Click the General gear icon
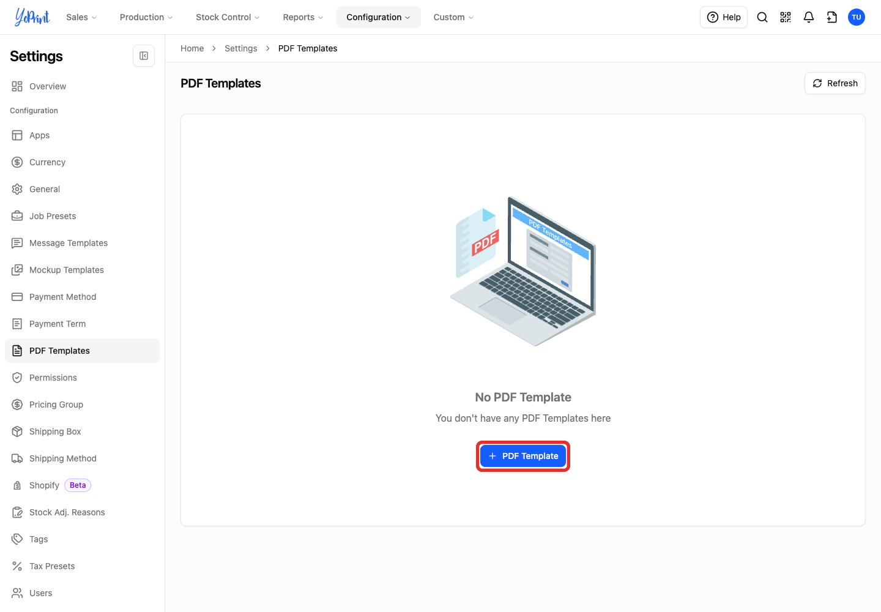This screenshot has height=612, width=881. [17, 189]
